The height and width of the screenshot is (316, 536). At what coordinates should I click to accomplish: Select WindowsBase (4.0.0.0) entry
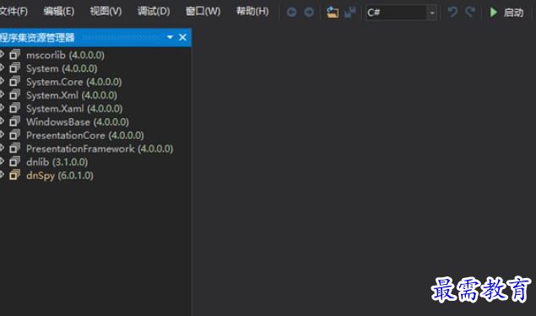pyautogui.click(x=78, y=122)
